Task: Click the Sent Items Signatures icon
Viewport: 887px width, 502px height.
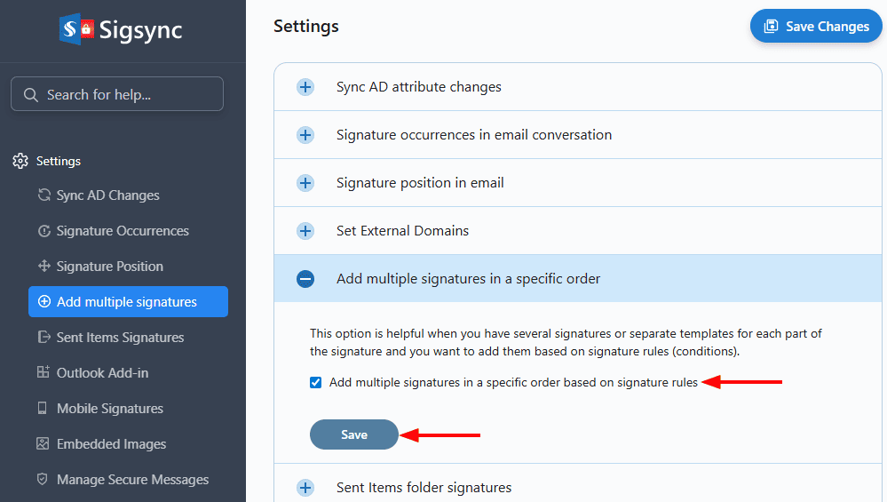Action: (x=44, y=338)
